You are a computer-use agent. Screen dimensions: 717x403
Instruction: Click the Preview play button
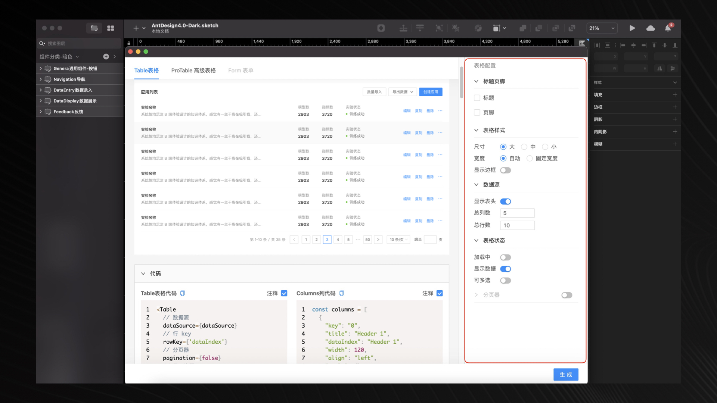coord(632,28)
